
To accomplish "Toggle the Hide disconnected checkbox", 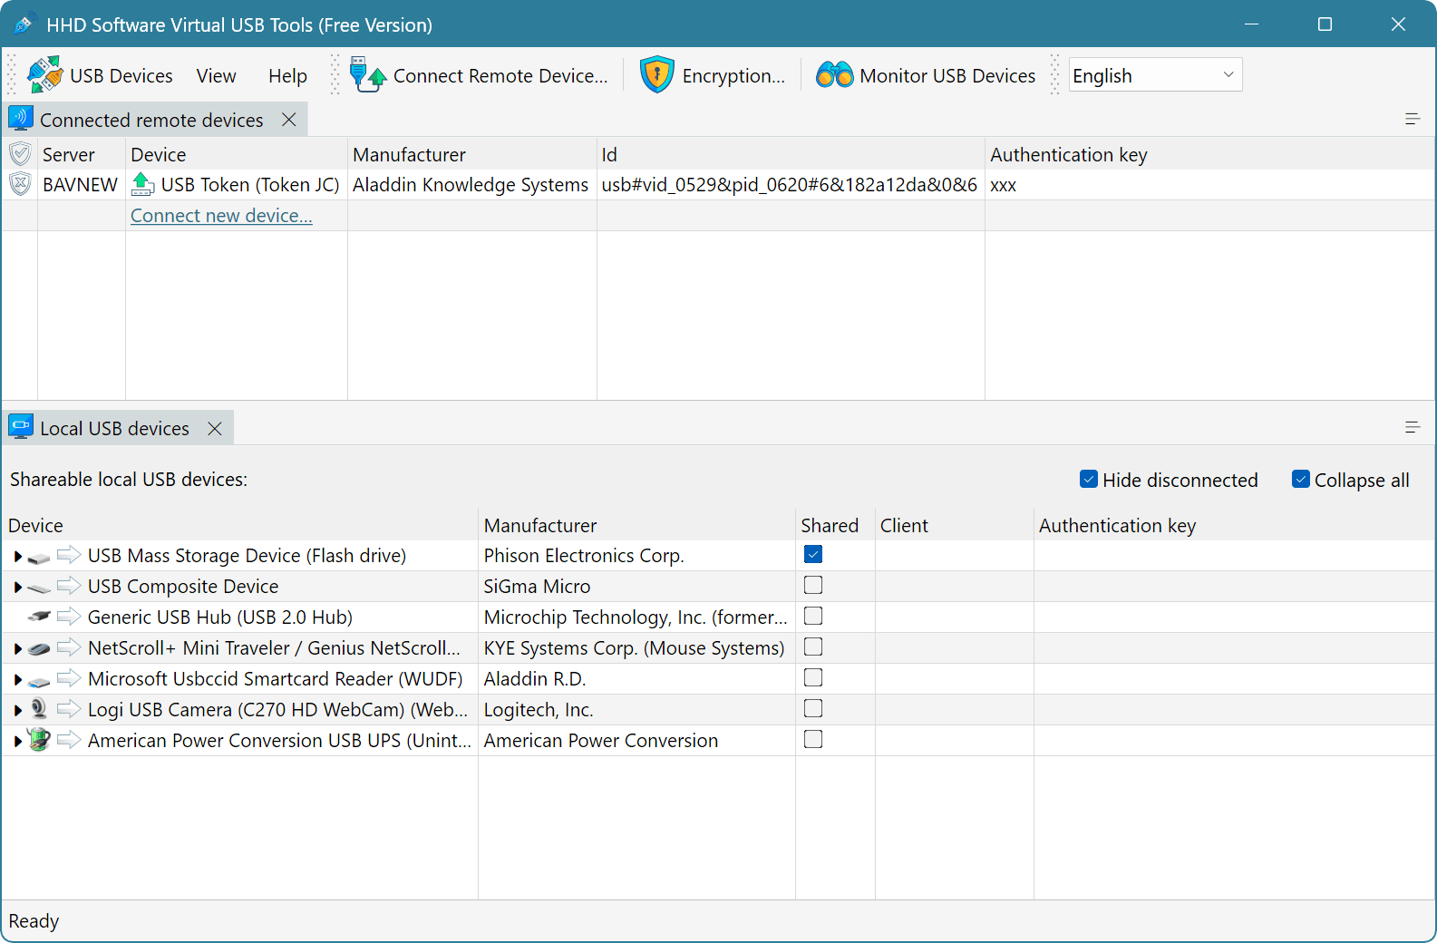I will click(1089, 480).
